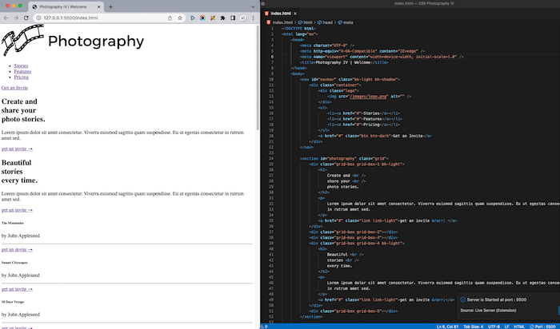Open the blue D browser extension
The image size is (560, 329).
193,18
